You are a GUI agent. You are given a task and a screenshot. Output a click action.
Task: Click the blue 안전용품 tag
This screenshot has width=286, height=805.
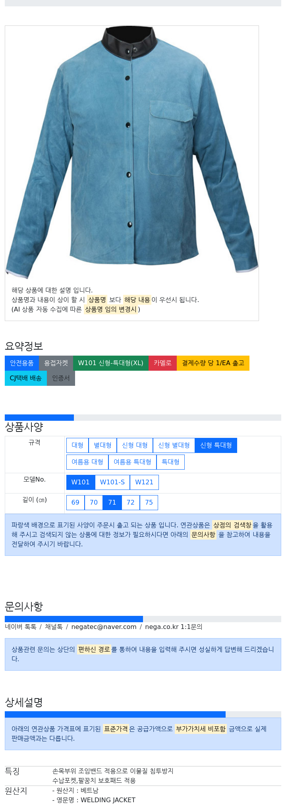22,363
